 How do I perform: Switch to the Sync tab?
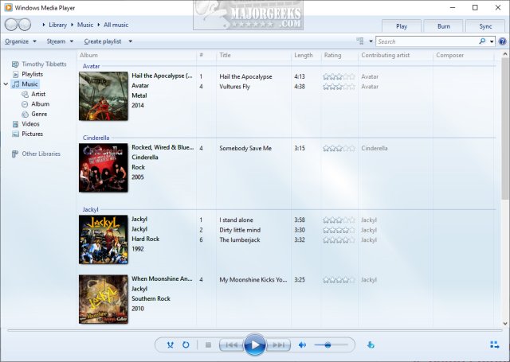click(485, 26)
